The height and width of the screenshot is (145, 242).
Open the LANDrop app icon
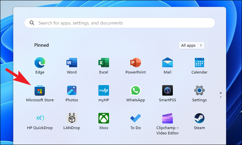(72, 118)
